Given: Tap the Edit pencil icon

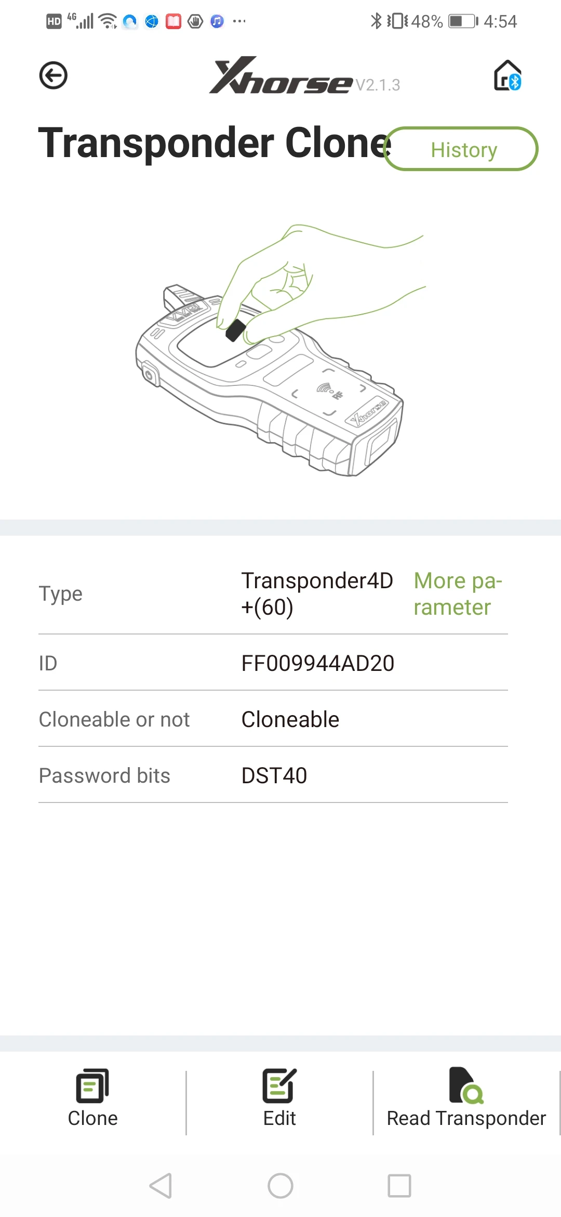Looking at the screenshot, I should (279, 1086).
